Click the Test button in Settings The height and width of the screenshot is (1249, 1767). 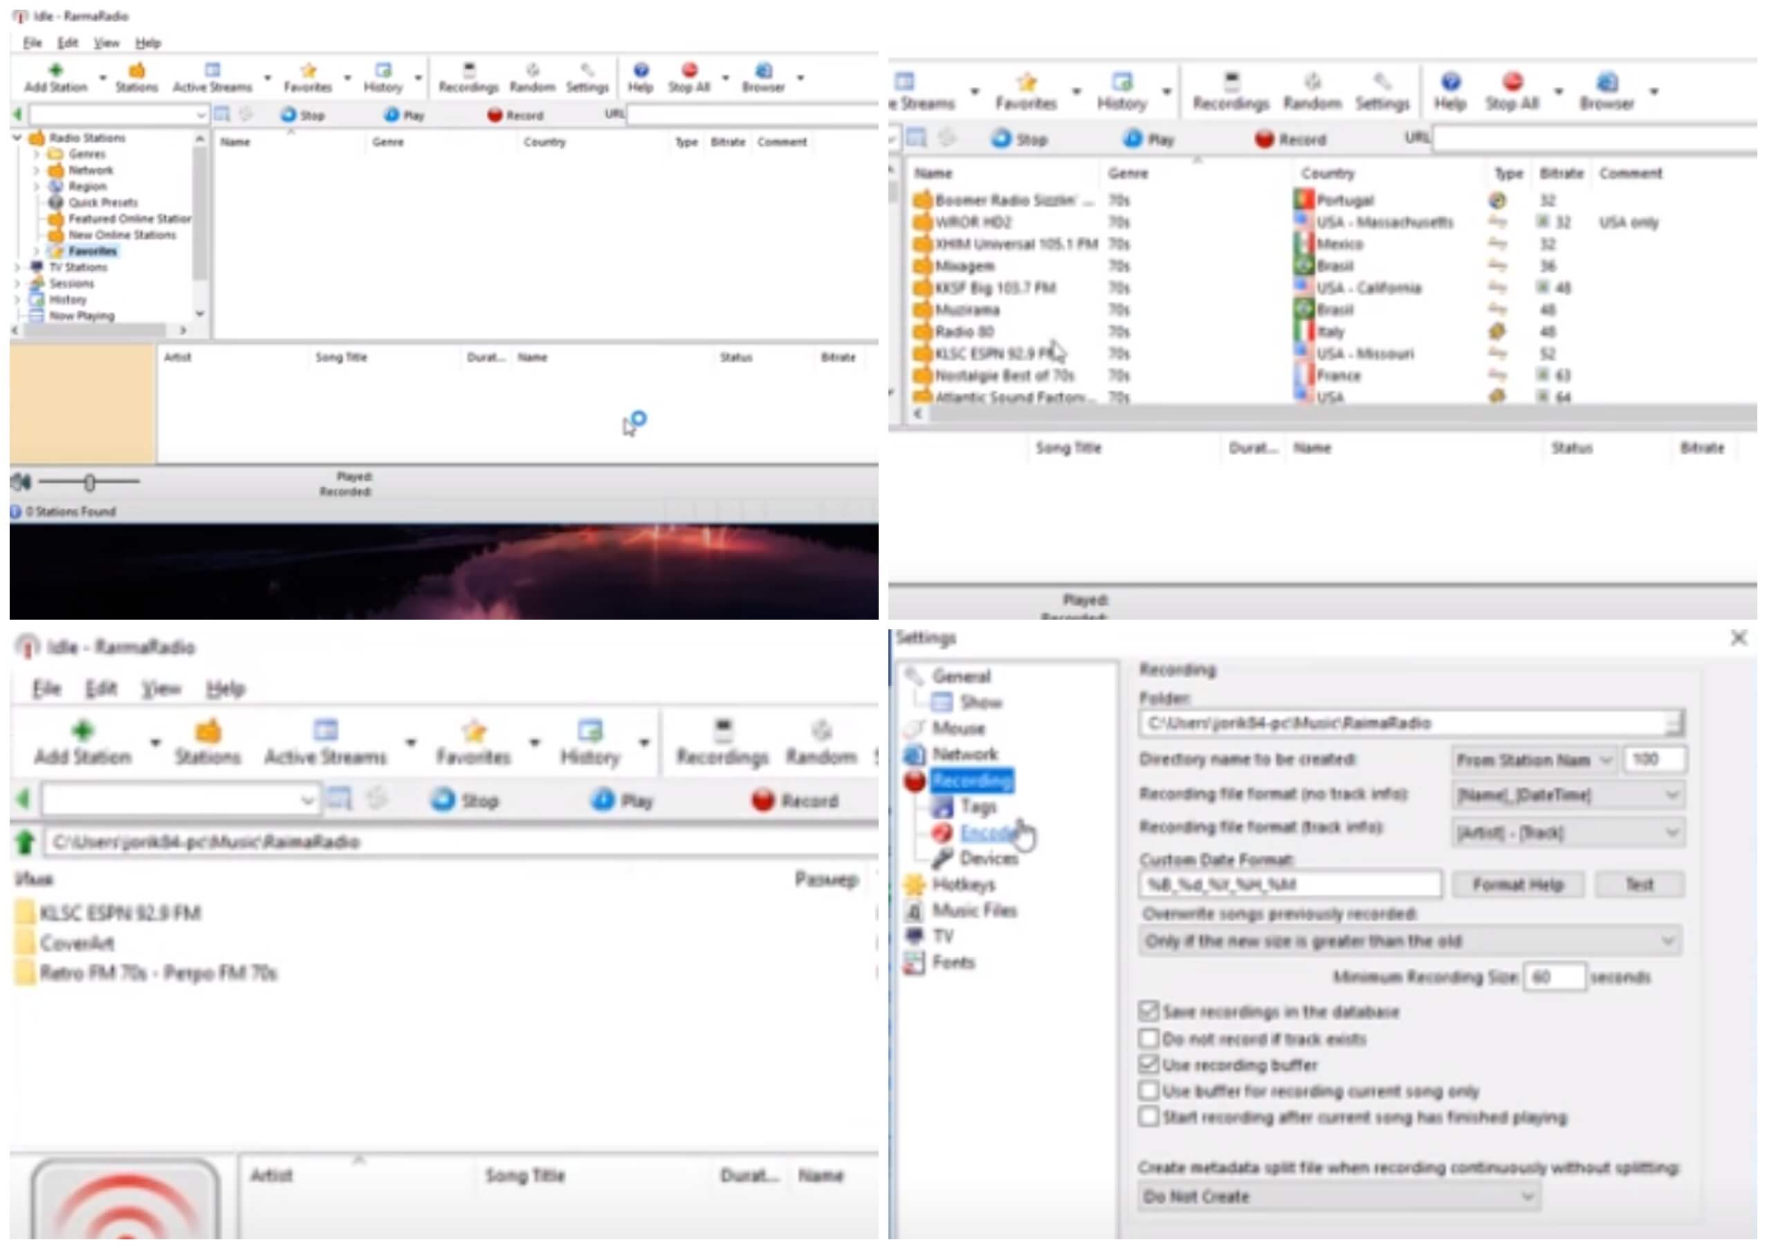(1639, 885)
